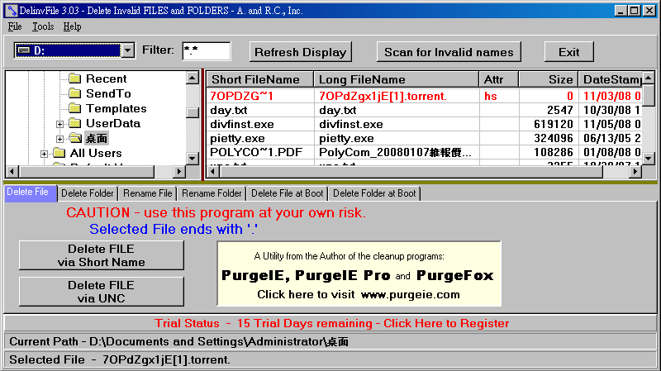Expand the 桌面 tree node
Image resolution: width=661 pixels, height=371 pixels.
tap(59, 139)
